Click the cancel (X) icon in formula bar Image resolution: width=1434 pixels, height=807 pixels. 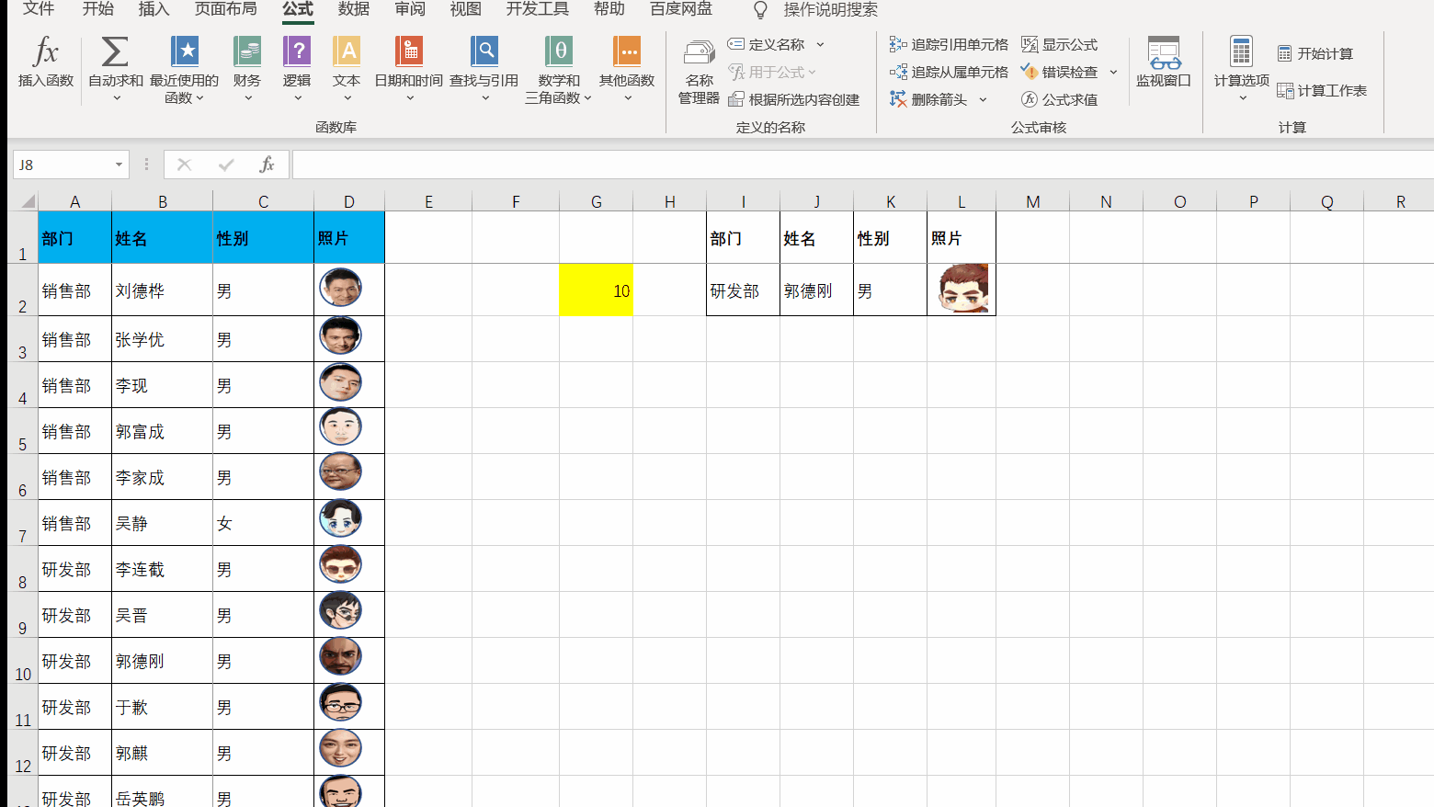pos(184,165)
